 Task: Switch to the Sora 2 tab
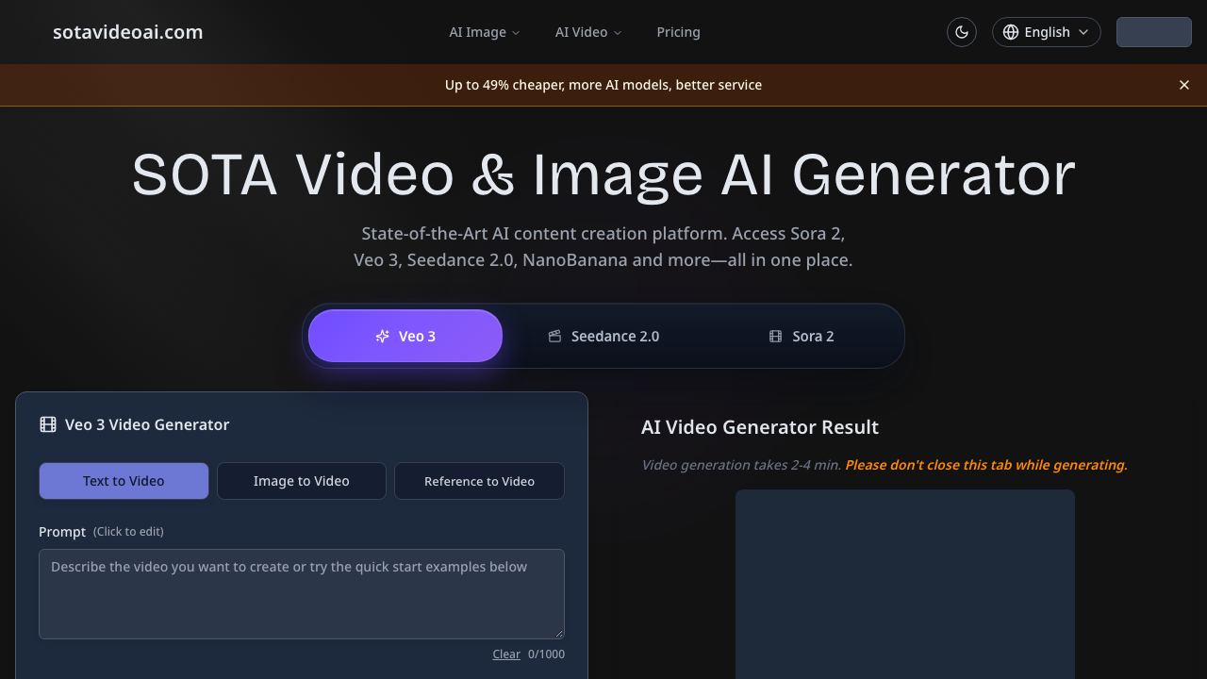(802, 336)
